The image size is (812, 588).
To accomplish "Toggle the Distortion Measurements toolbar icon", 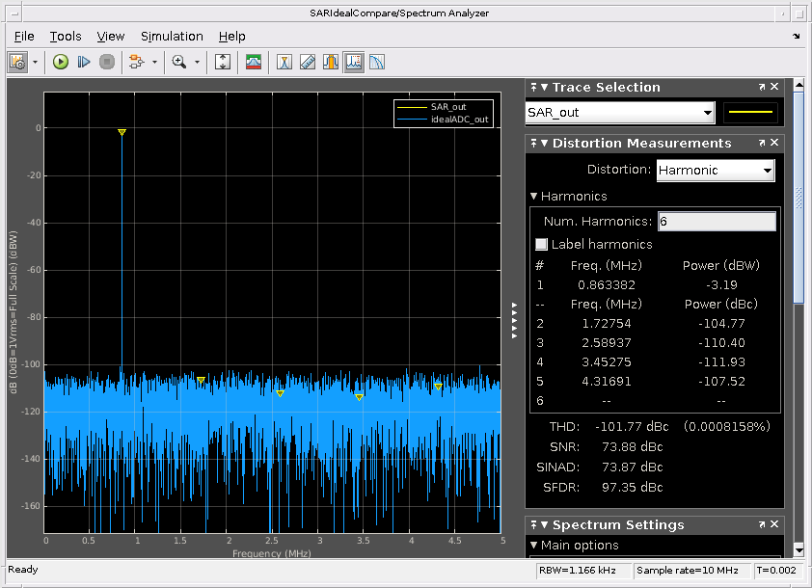I will [x=353, y=62].
